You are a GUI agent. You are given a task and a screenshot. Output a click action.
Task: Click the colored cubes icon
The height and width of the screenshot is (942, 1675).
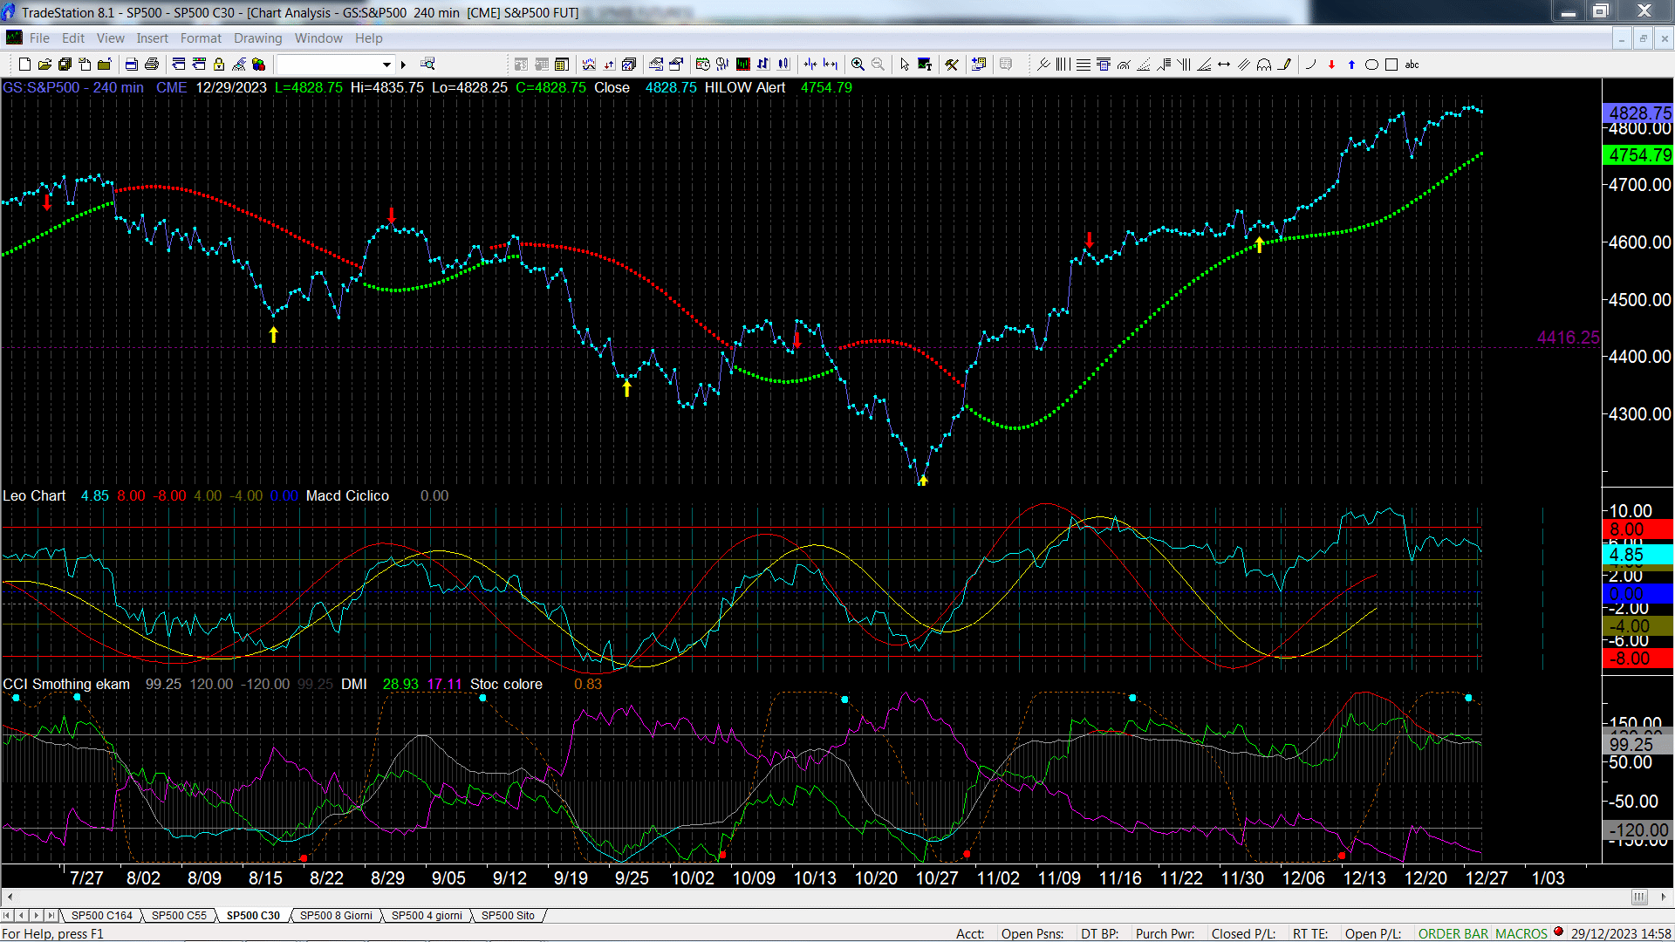(259, 65)
